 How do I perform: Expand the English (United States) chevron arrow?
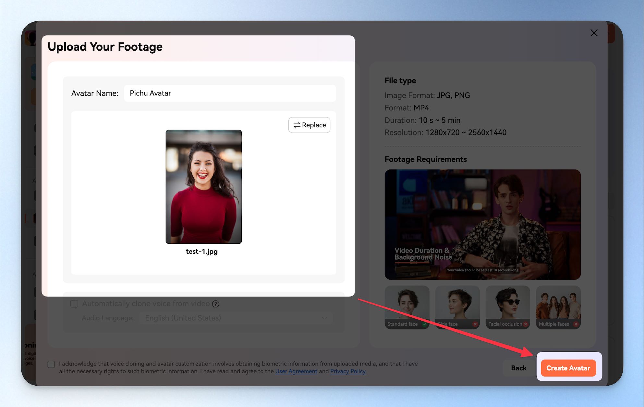pyautogui.click(x=324, y=318)
